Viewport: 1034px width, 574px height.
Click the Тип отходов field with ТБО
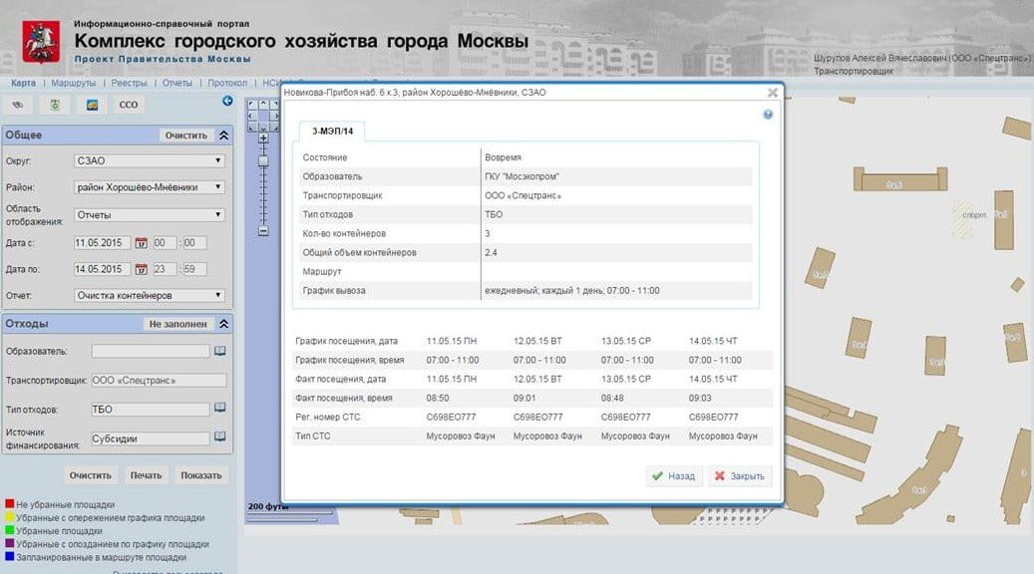coord(151,410)
